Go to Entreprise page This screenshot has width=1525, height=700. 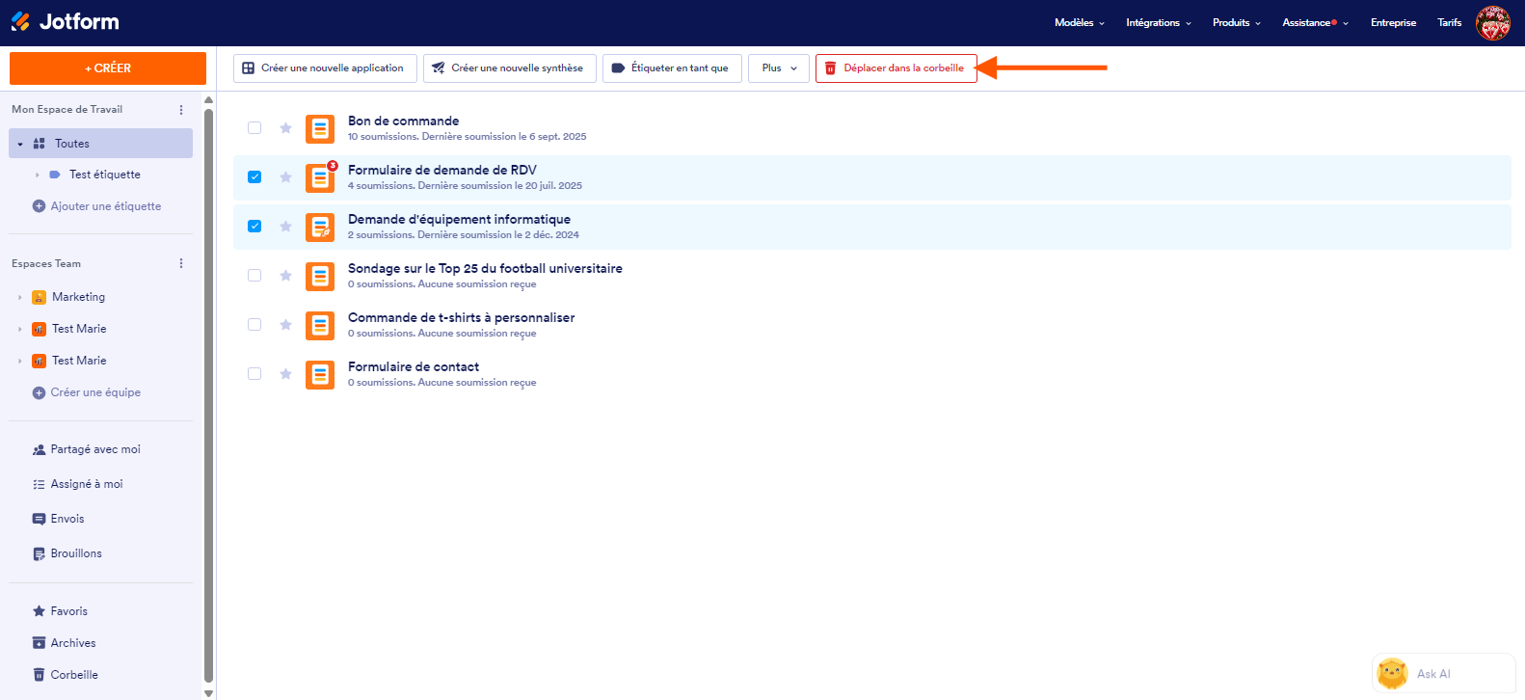coord(1393,23)
